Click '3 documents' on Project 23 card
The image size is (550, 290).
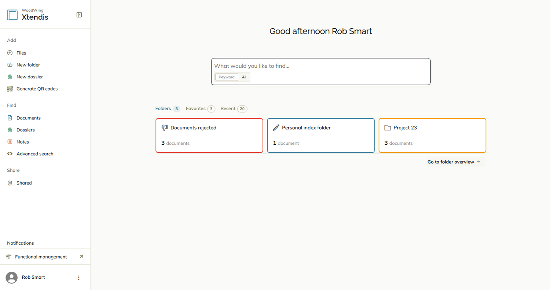pyautogui.click(x=399, y=143)
